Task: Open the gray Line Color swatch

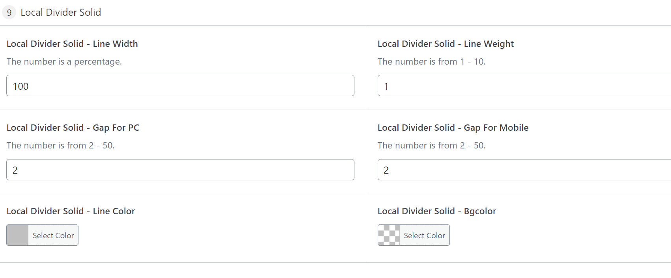Action: pyautogui.click(x=17, y=235)
